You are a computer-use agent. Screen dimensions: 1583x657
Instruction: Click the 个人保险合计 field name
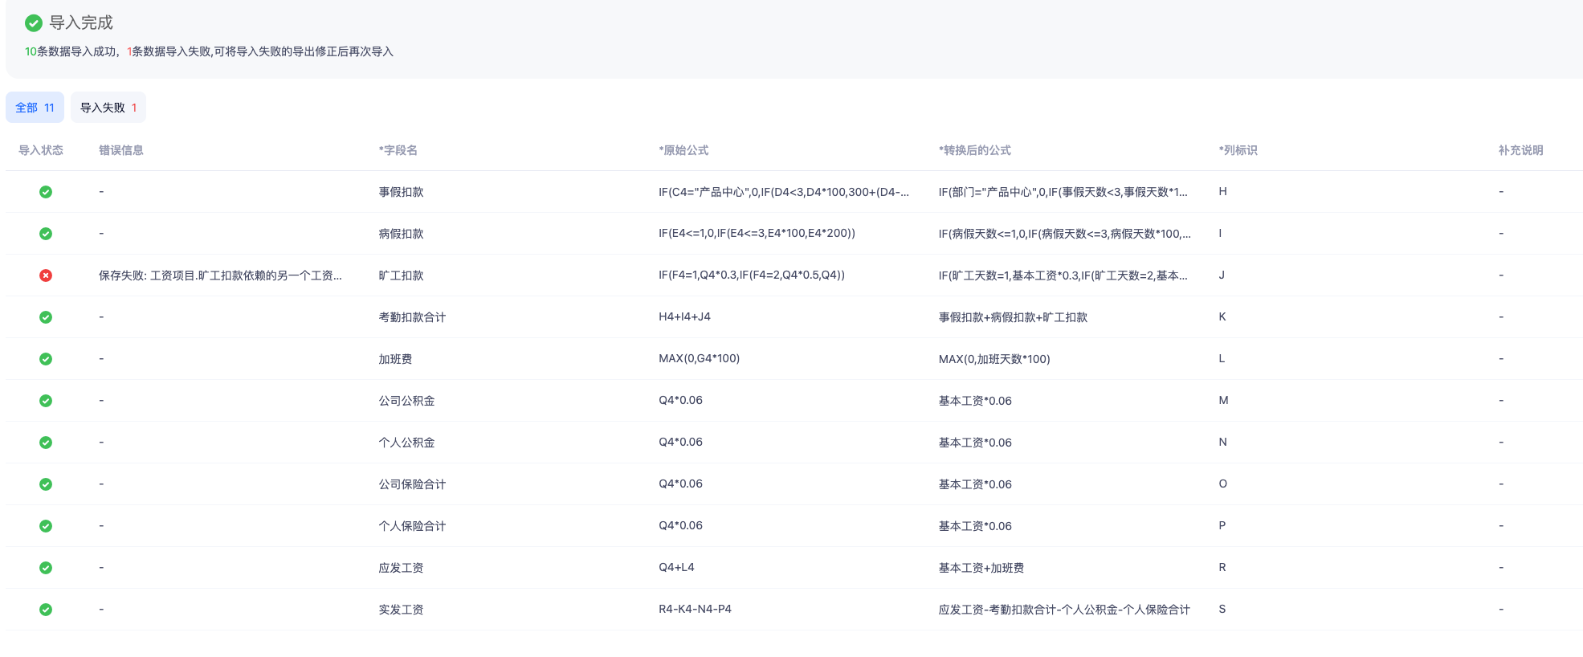point(412,526)
